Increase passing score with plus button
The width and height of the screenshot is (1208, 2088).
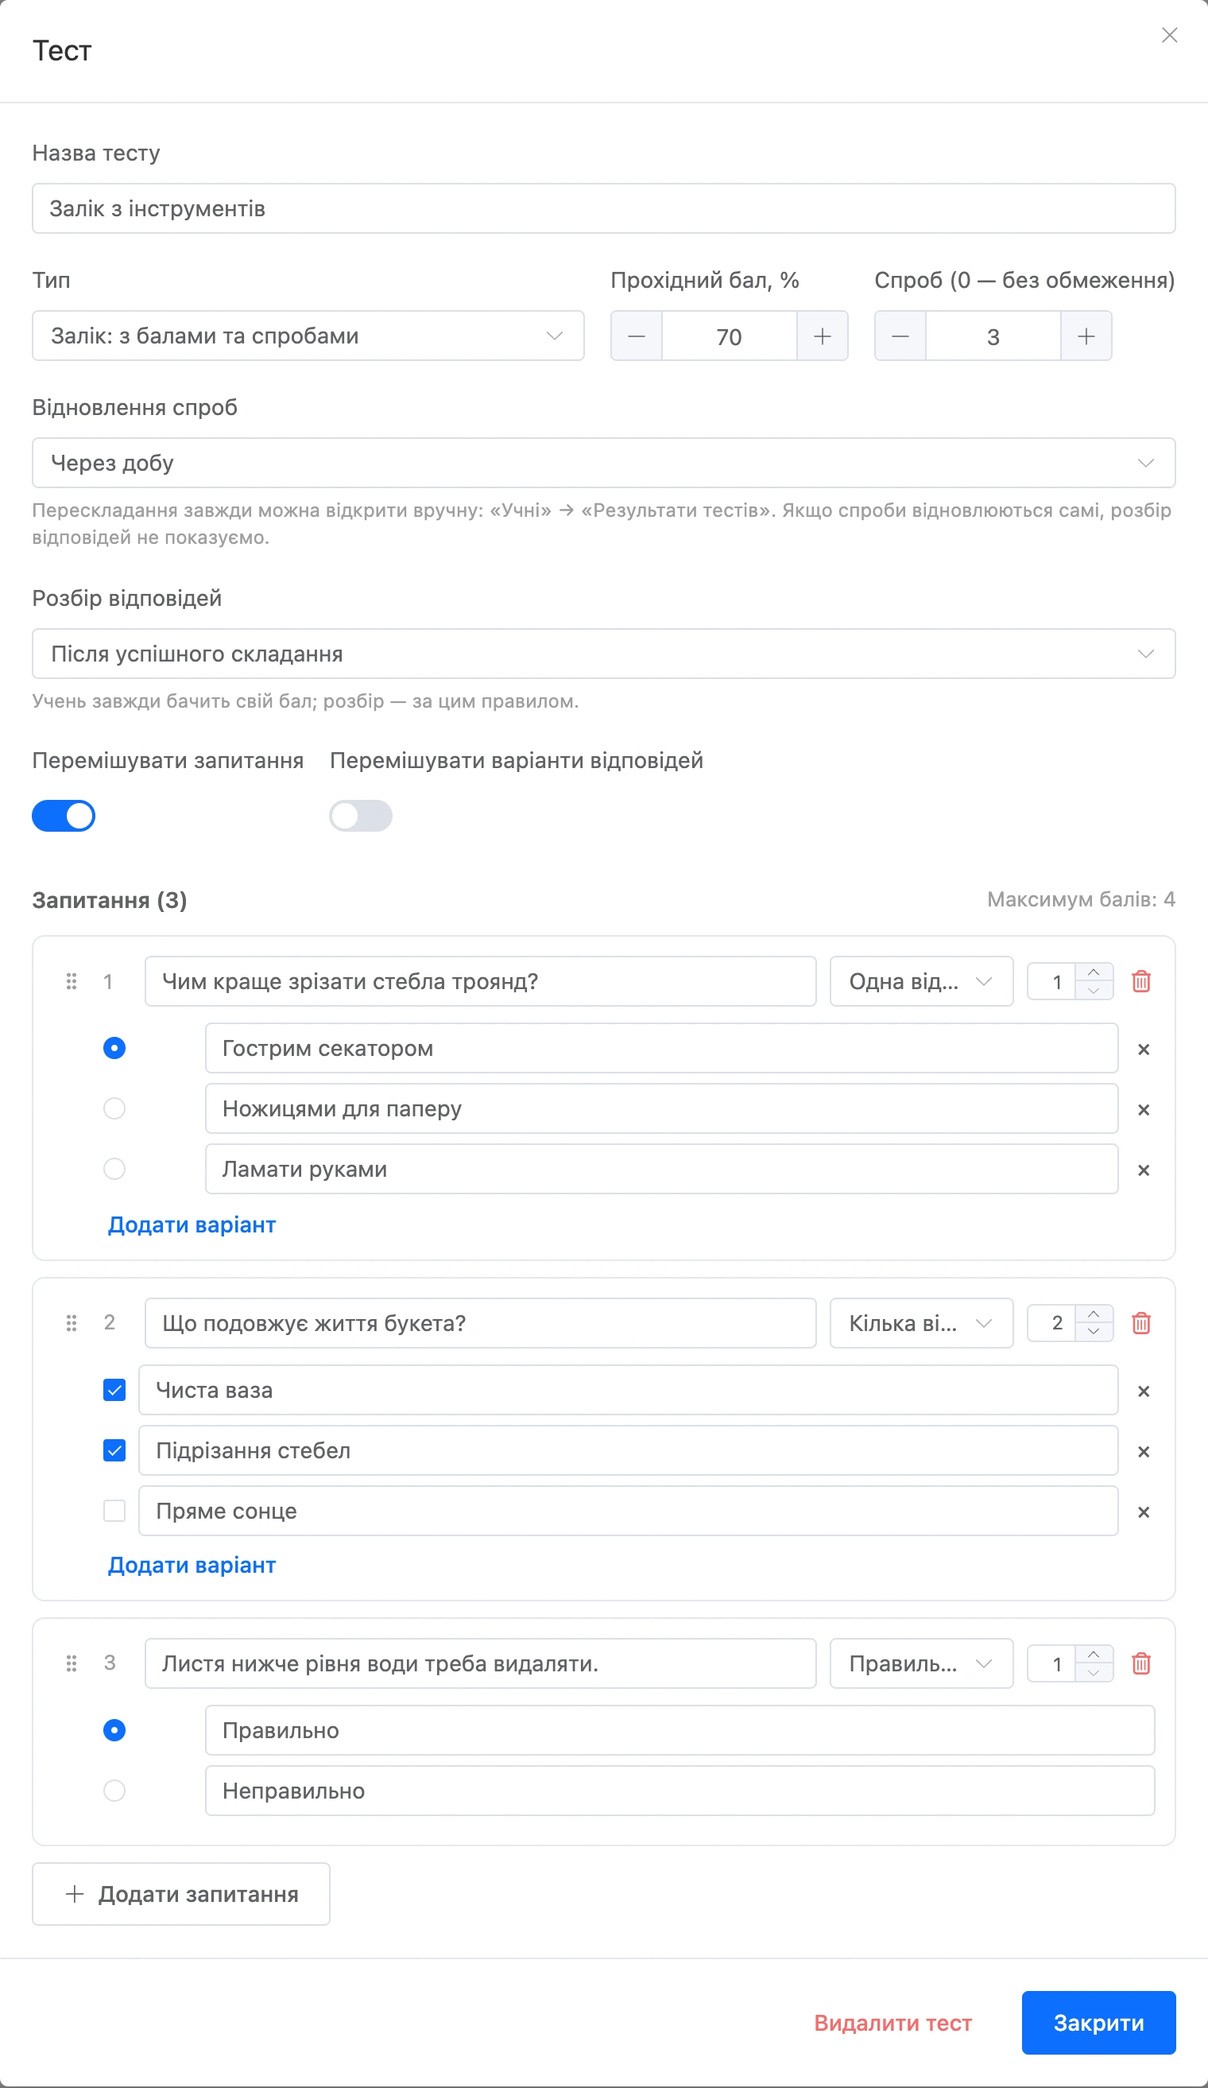click(x=823, y=336)
